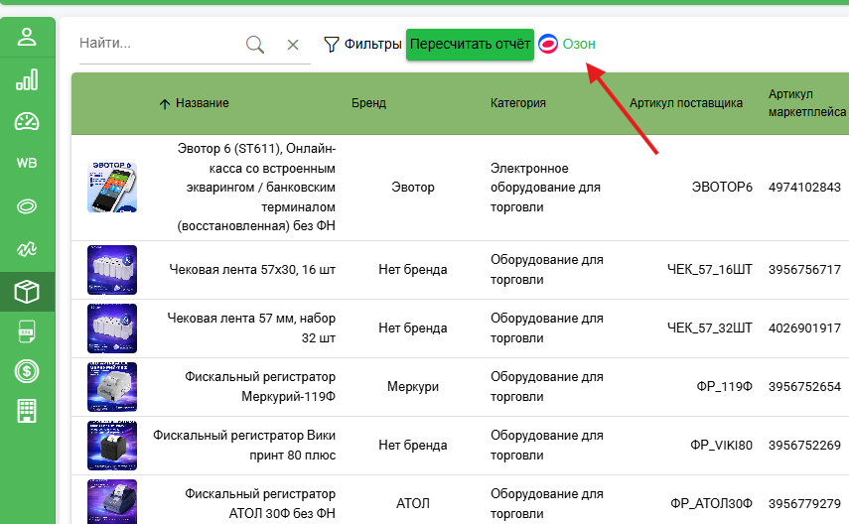The height and width of the screenshot is (524, 849).
Task: Select the box products sidebar icon
Action: coord(27,292)
